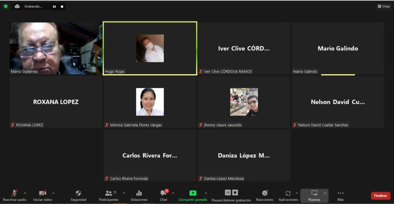This screenshot has width=394, height=204.
Task: Select Hugo Rojas profile picture
Action: (150, 48)
